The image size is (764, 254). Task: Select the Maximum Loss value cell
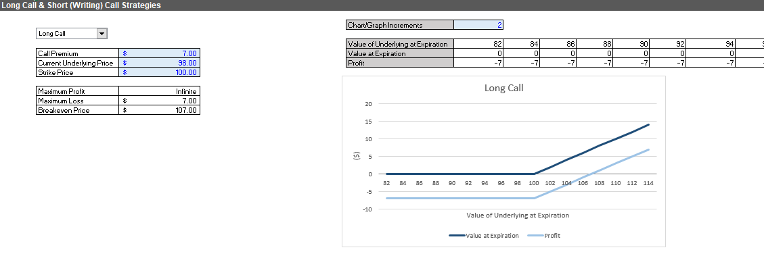pos(159,101)
